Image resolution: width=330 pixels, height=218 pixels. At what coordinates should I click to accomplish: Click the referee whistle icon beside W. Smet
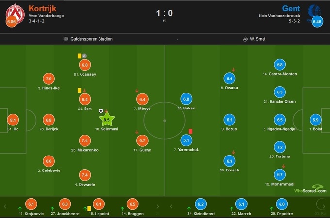click(x=246, y=39)
